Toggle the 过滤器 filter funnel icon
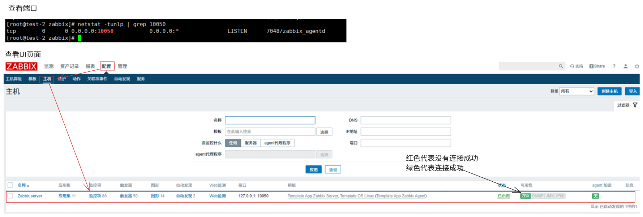 635,105
